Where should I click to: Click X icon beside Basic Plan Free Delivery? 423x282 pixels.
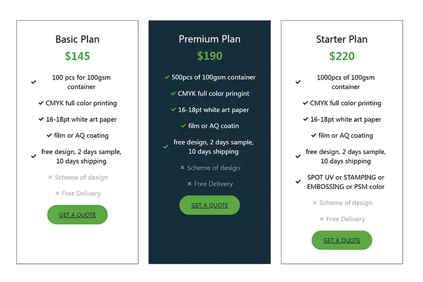pyautogui.click(x=58, y=193)
